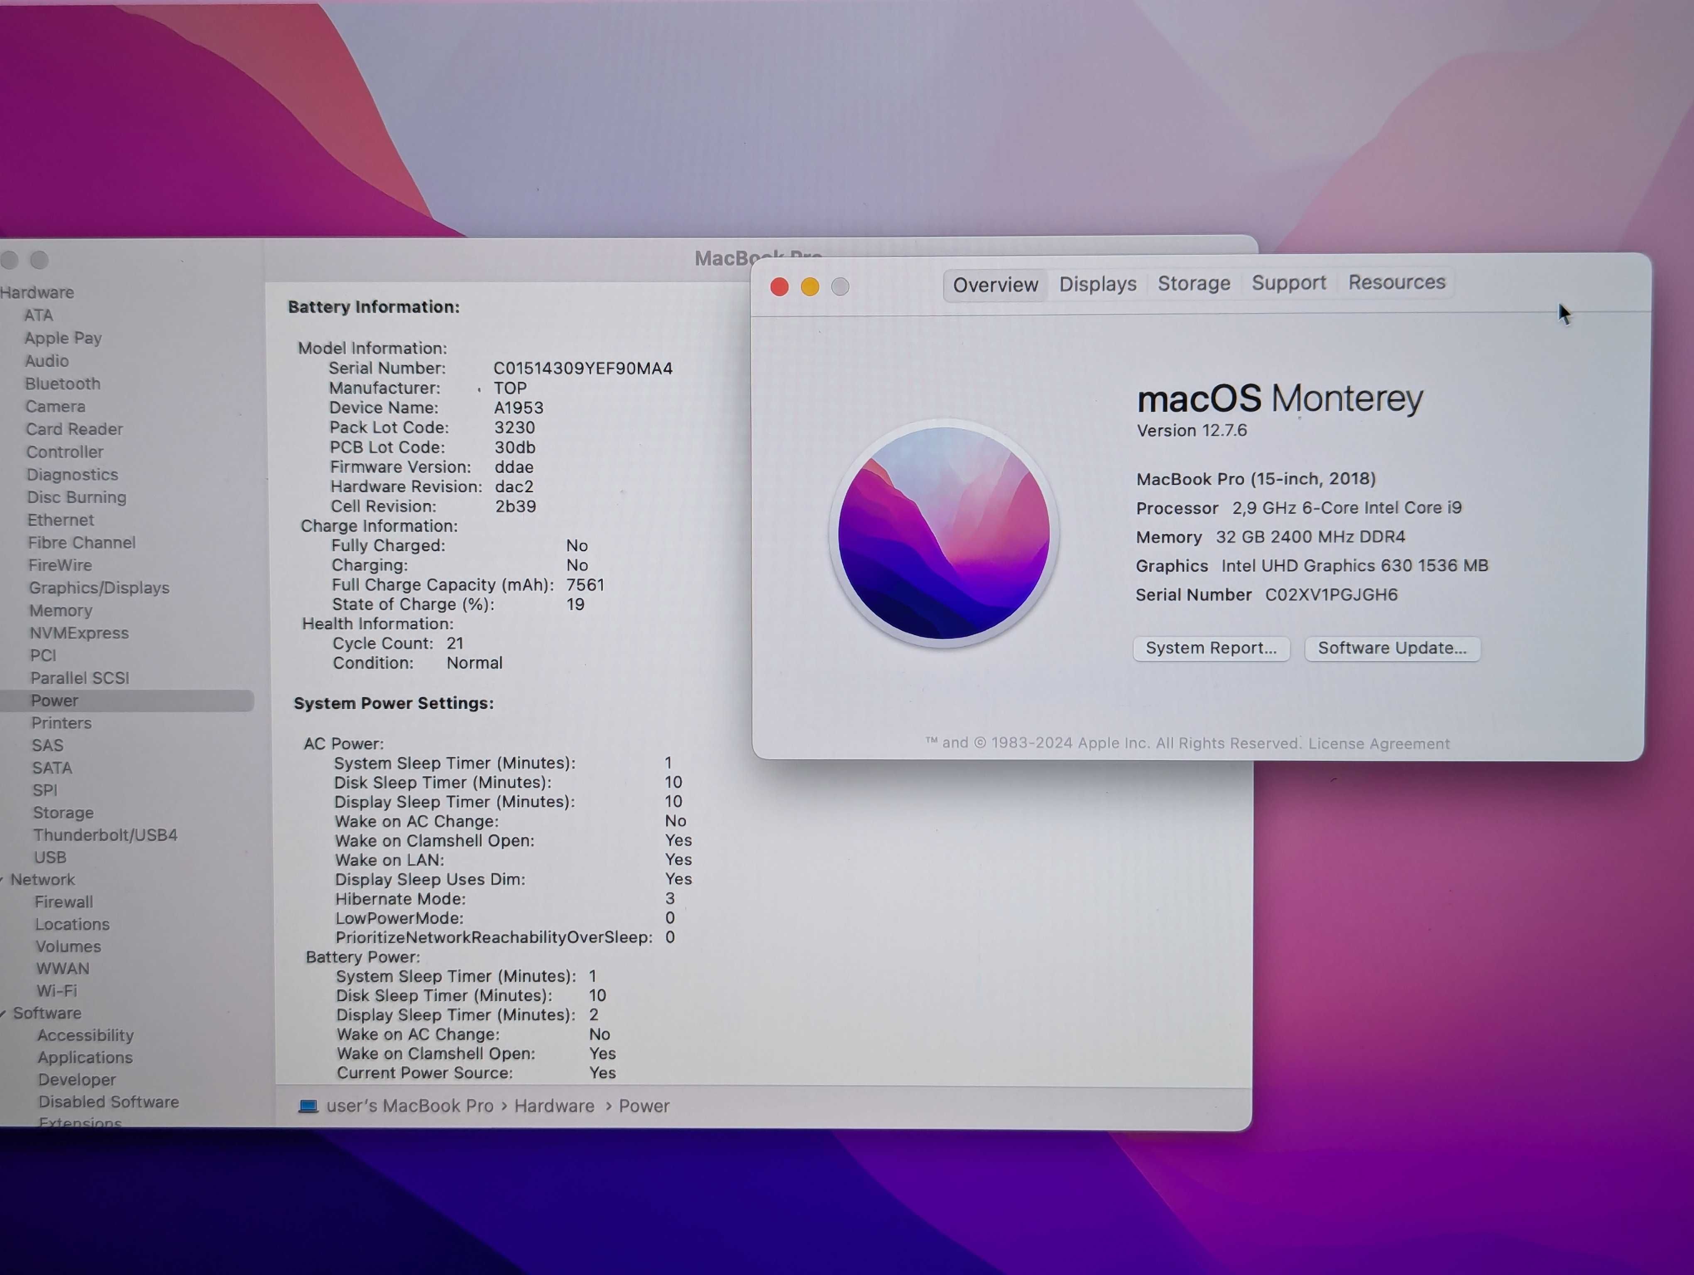The height and width of the screenshot is (1275, 1694).
Task: Click battery serial number C01514309YEF90MA4
Action: 583,369
